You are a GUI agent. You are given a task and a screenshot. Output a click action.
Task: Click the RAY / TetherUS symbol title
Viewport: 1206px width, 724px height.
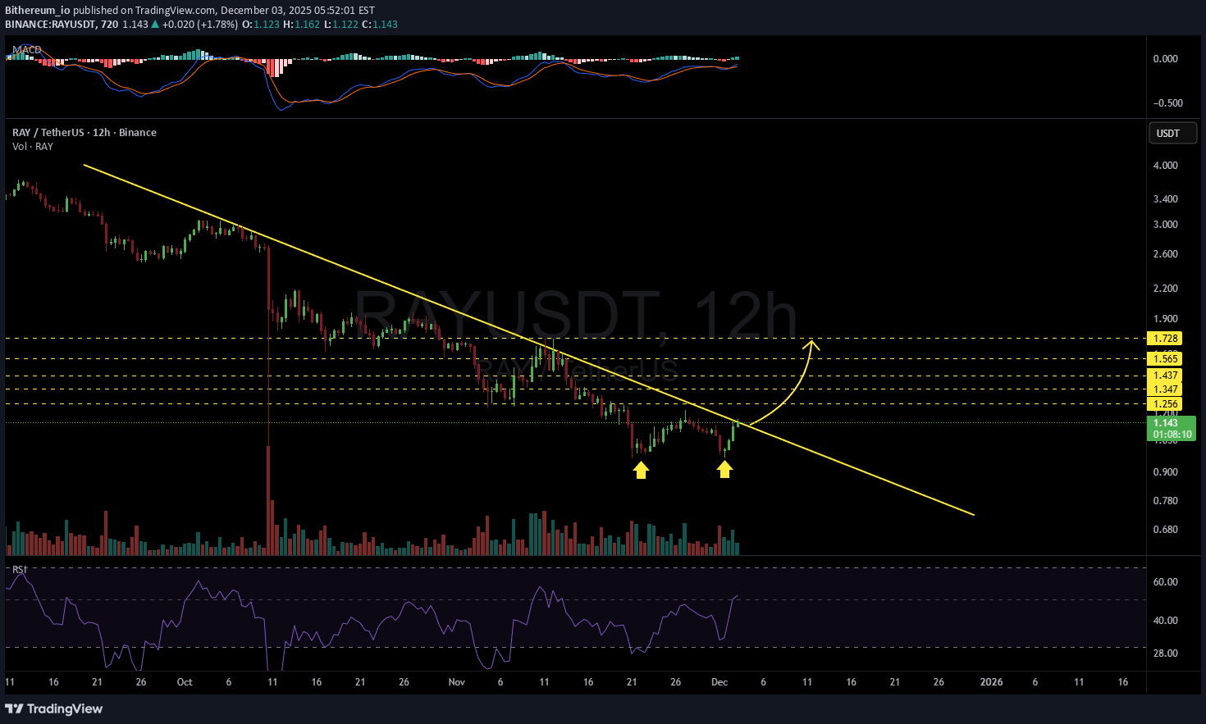coord(84,133)
